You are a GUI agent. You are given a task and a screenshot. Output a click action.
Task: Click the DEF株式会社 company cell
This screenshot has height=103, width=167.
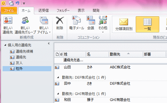pos(120,84)
